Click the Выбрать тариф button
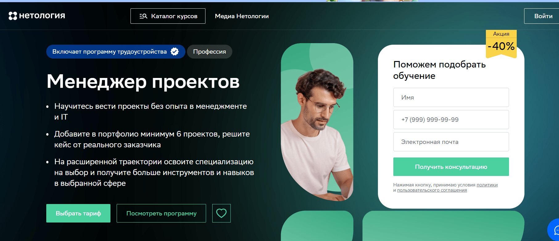The width and height of the screenshot is (559, 241). click(x=78, y=213)
